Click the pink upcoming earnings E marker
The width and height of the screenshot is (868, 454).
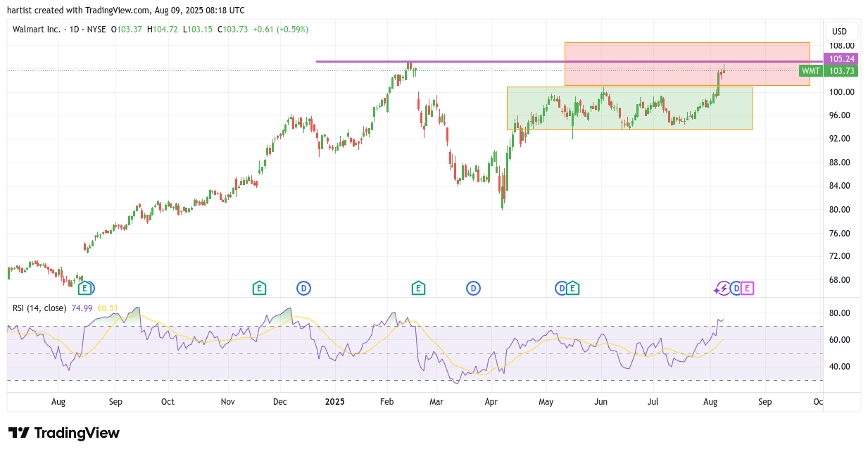click(x=748, y=288)
